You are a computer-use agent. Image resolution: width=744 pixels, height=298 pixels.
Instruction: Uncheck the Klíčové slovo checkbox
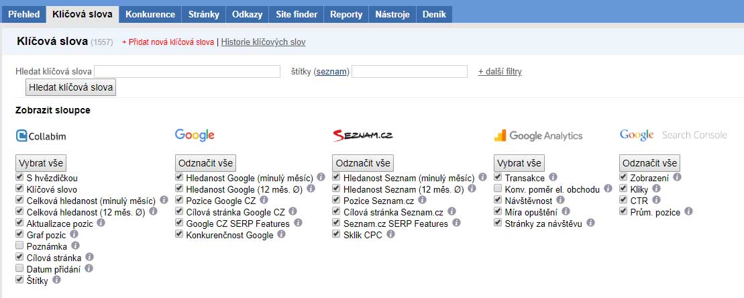[19, 189]
